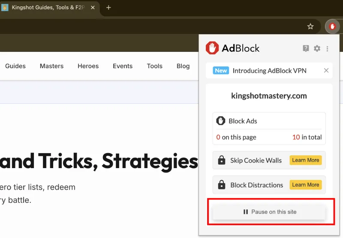Open AdBlock settings gear icon
Screen dimensions: 343x238
point(317,48)
